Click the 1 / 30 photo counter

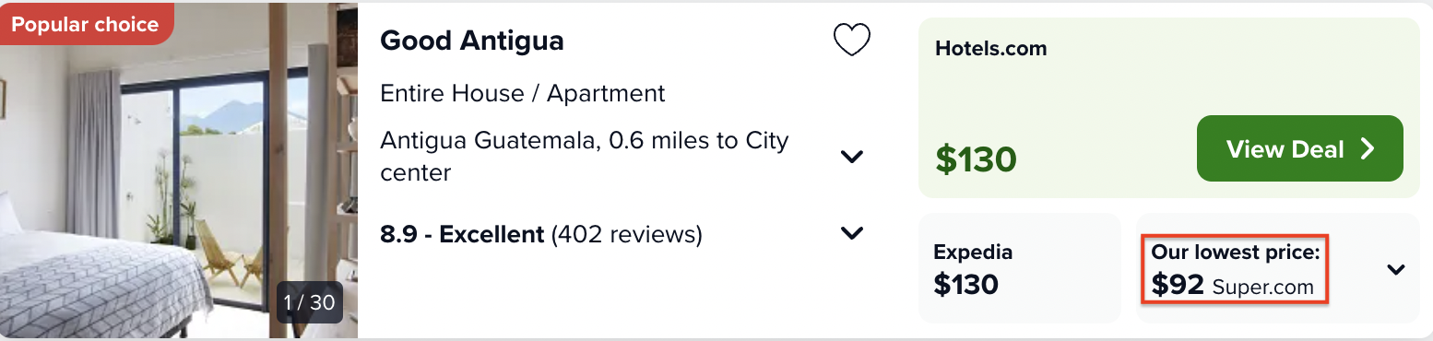tap(310, 302)
